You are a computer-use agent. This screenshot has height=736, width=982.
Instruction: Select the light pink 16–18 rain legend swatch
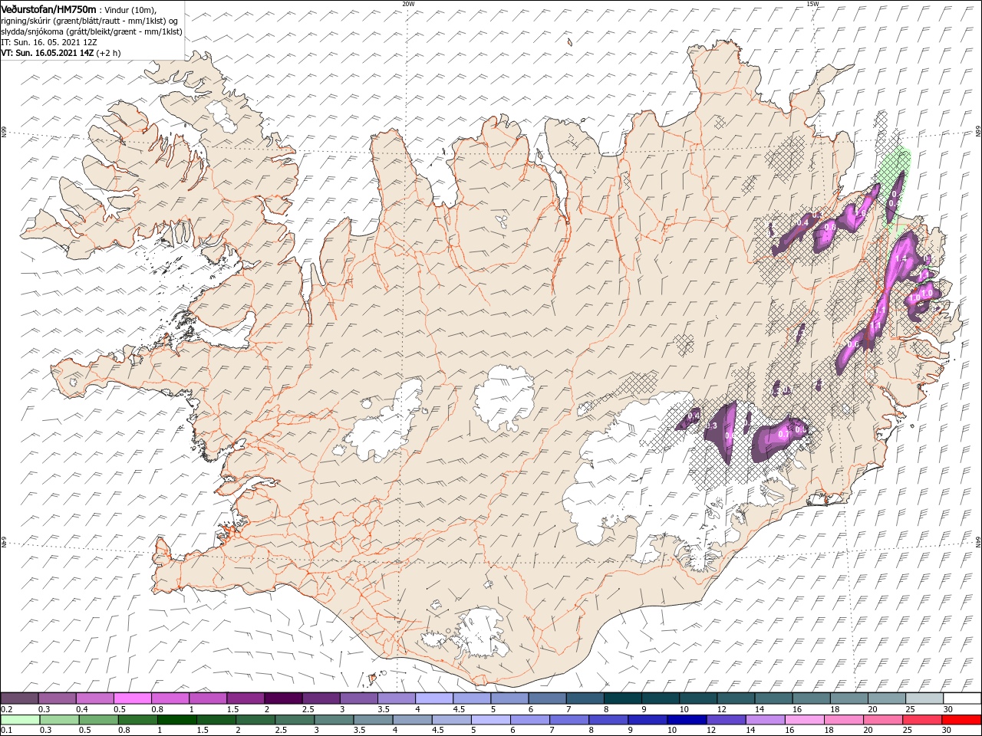805,720
